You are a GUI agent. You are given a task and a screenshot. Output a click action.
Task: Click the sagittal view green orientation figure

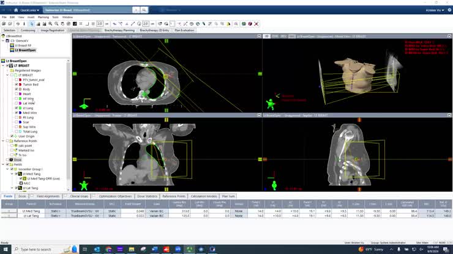click(274, 186)
